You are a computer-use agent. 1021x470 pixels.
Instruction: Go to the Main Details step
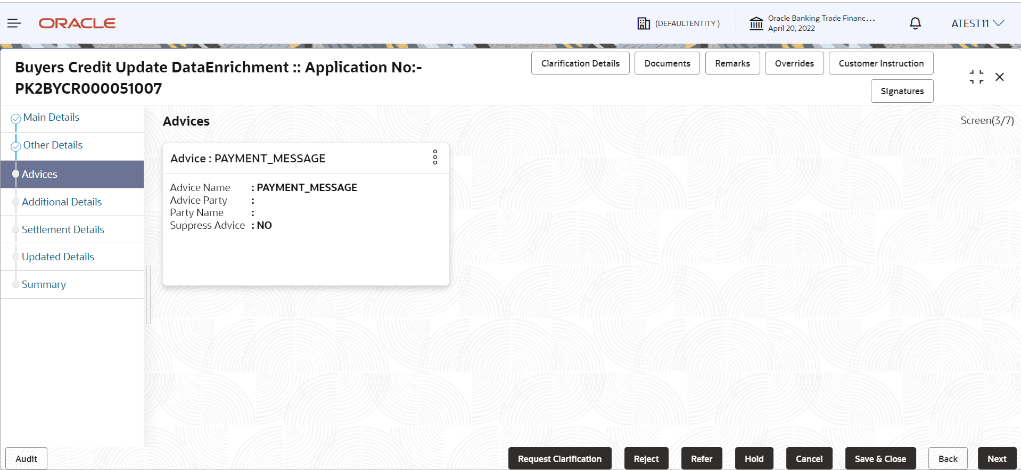tap(51, 118)
